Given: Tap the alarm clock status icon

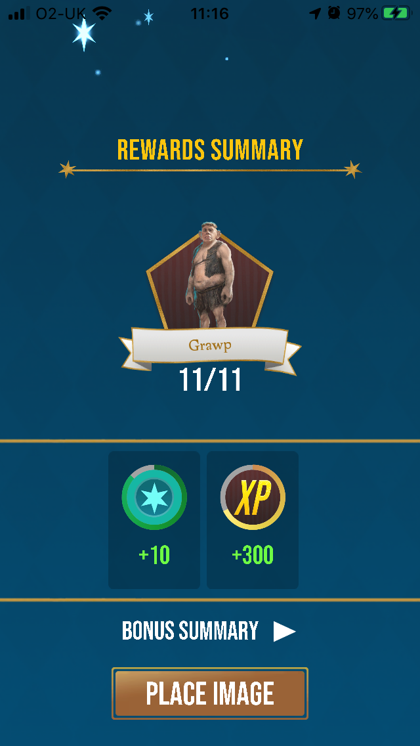Looking at the screenshot, I should pos(334,13).
